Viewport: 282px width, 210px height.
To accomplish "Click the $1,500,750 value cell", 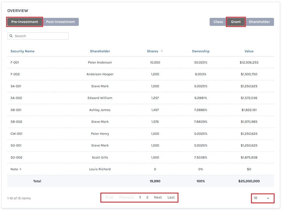I will [x=249, y=74].
